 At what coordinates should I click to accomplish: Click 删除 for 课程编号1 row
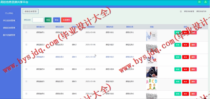[193, 32]
